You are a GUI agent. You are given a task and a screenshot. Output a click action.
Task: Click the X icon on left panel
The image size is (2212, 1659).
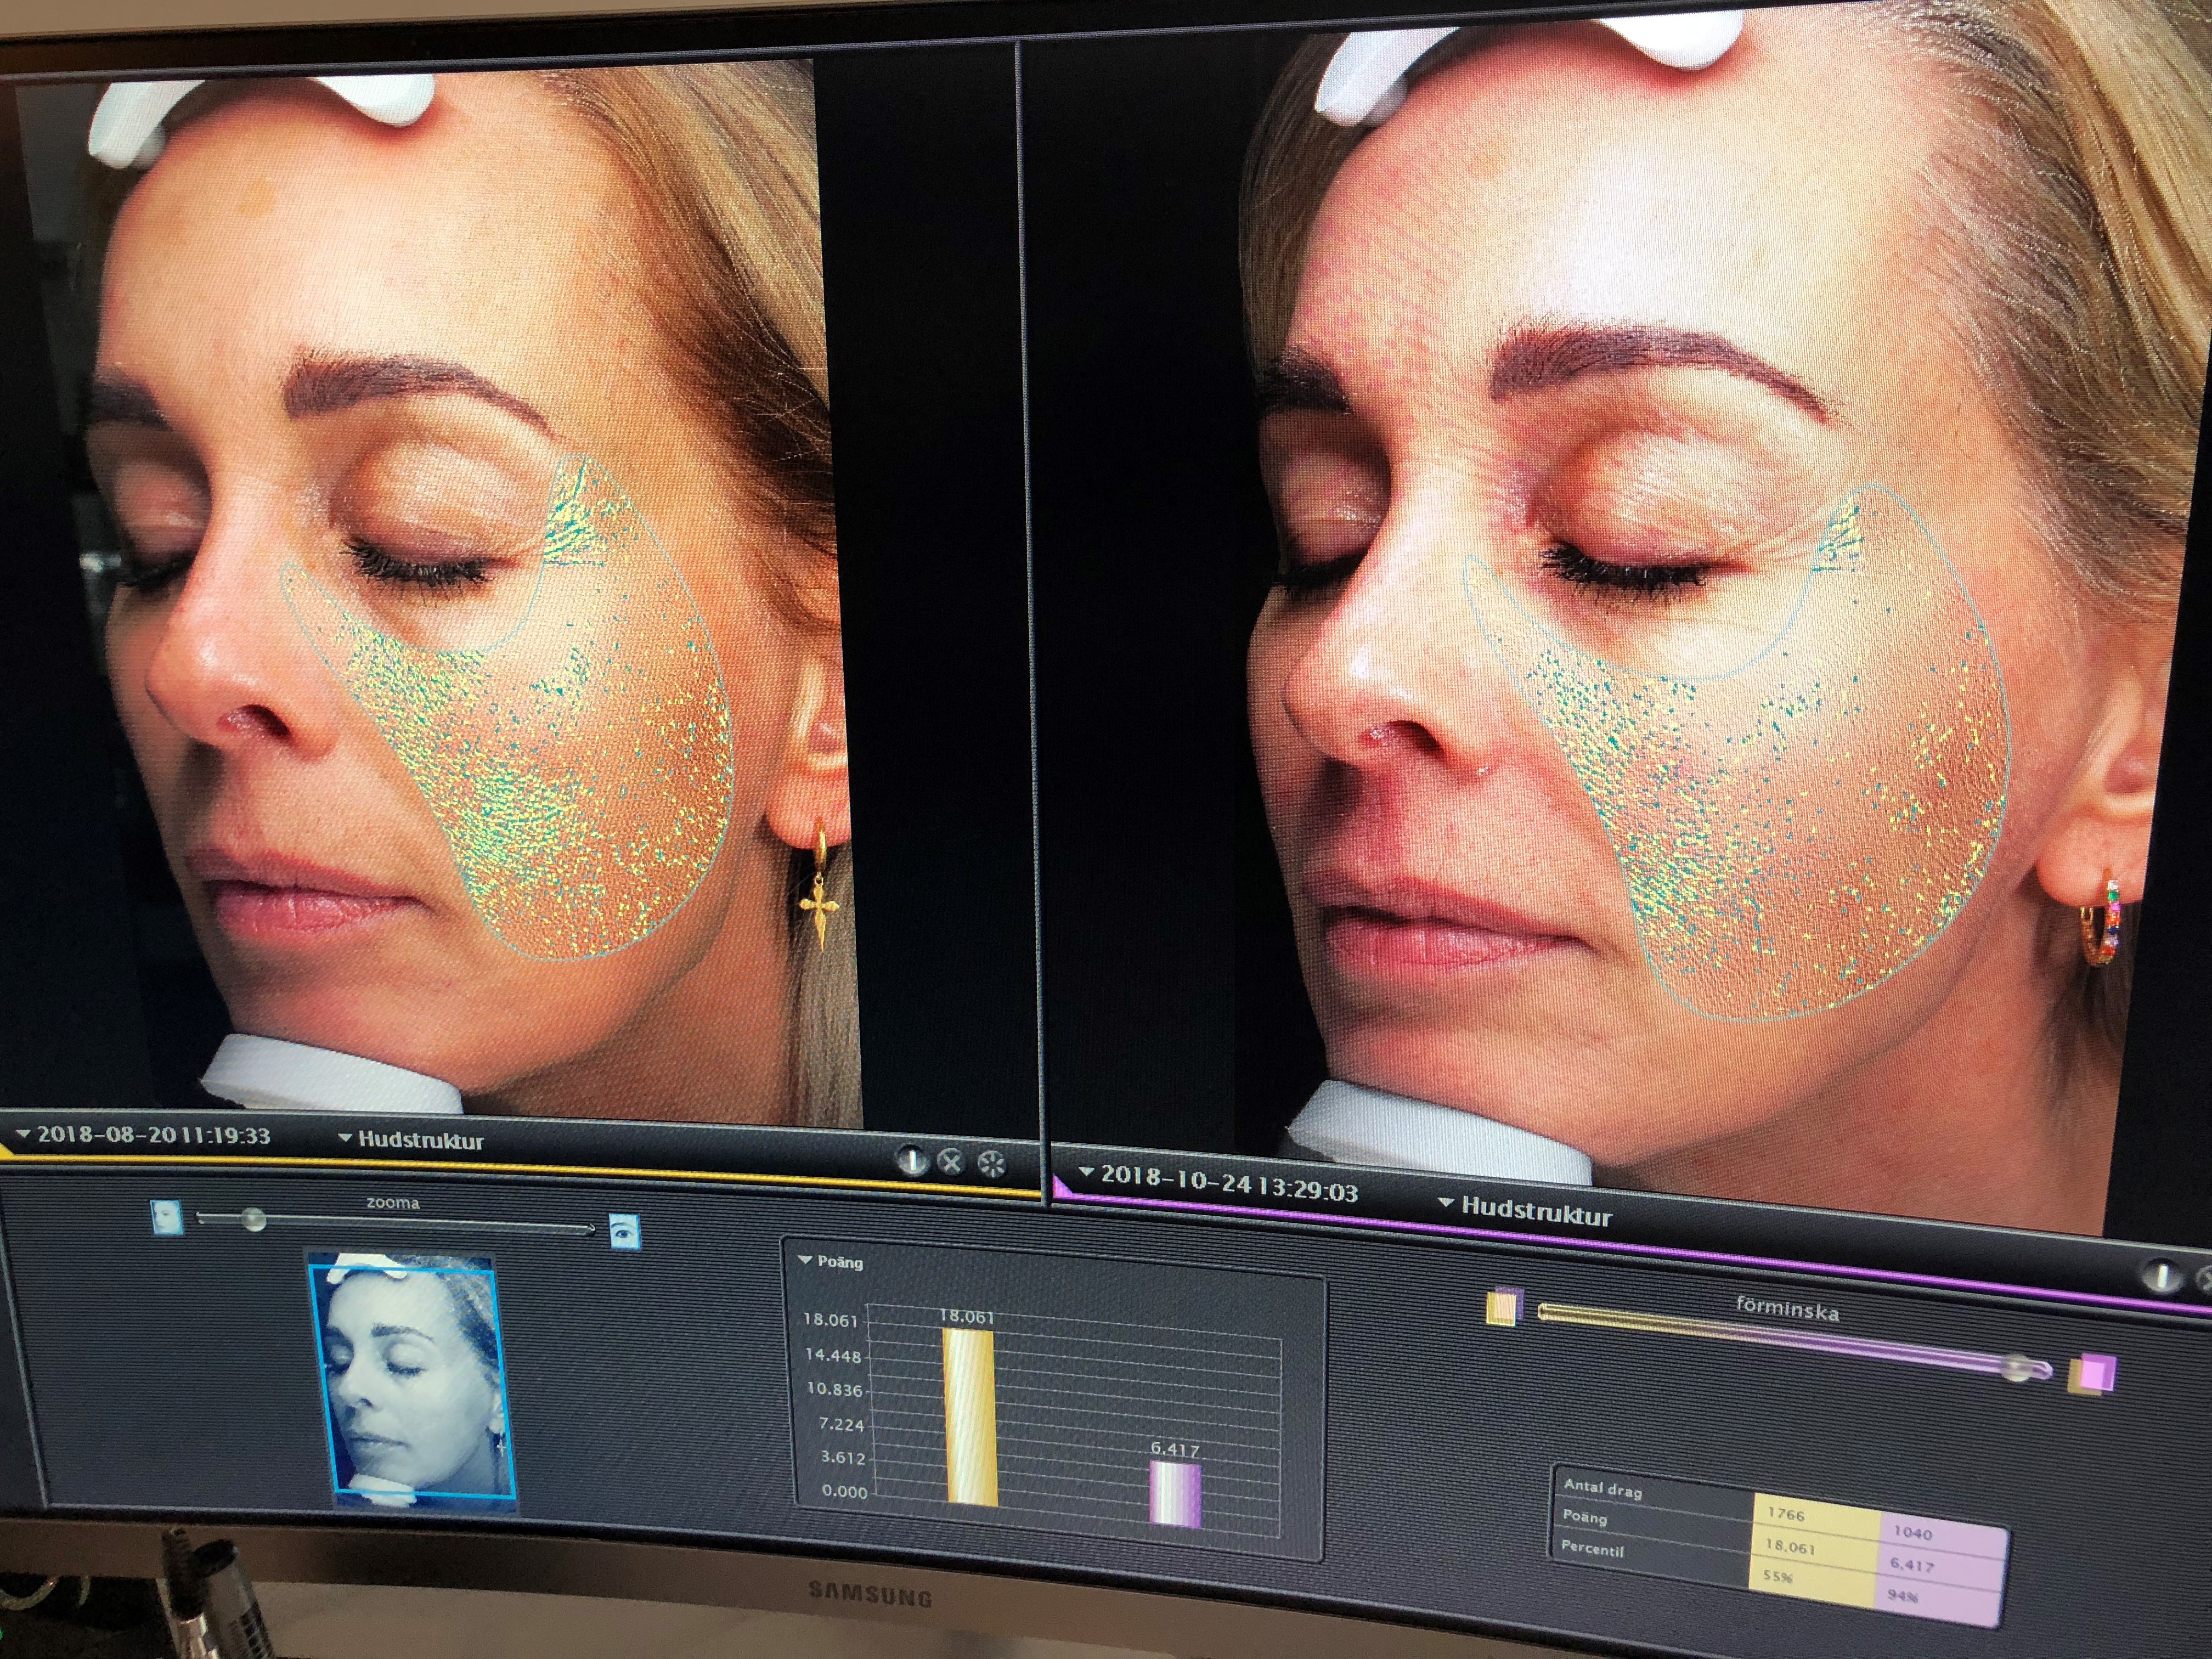(951, 1162)
